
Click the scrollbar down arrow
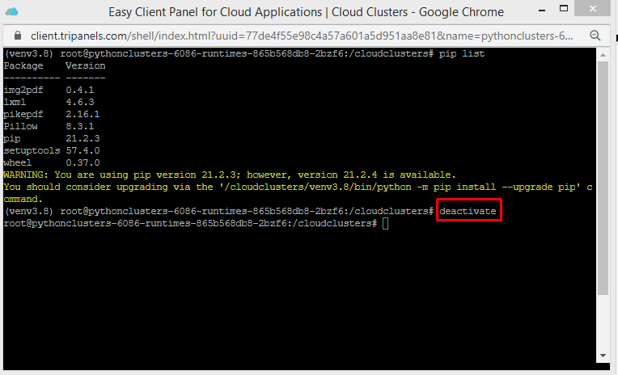click(x=603, y=363)
